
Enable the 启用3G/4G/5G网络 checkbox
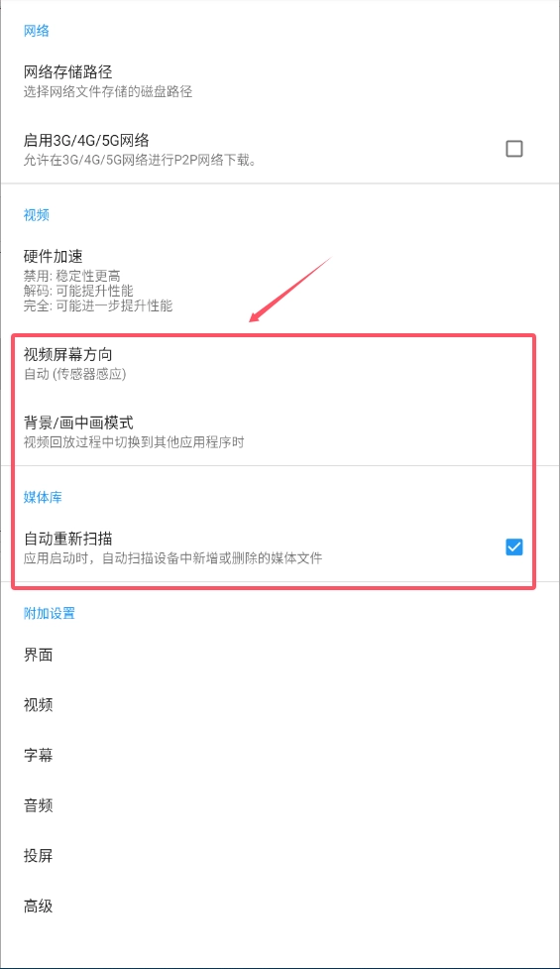click(x=513, y=149)
